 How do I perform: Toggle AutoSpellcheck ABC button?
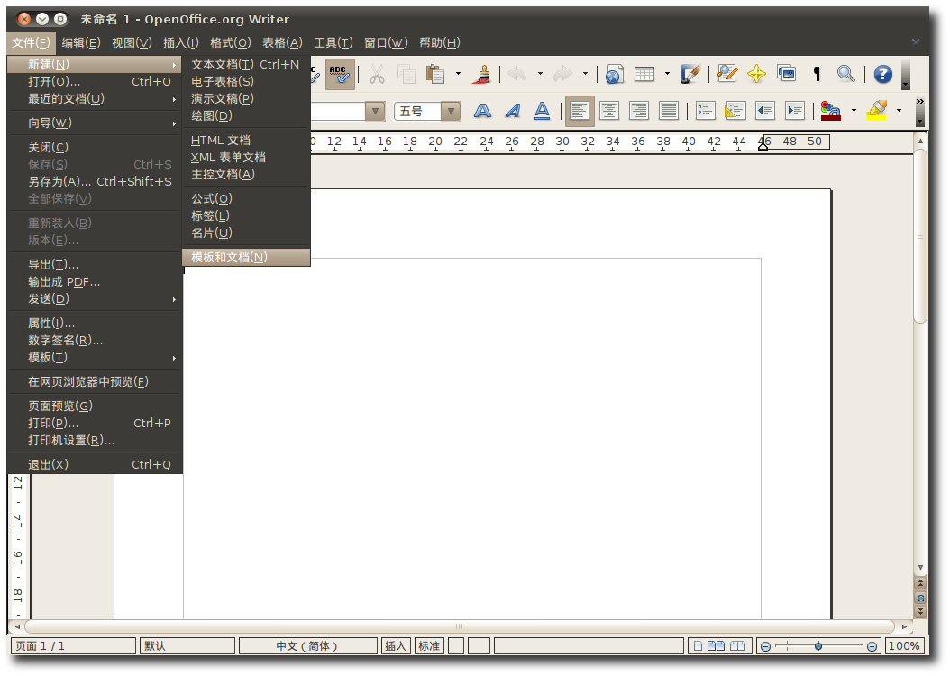coord(340,74)
